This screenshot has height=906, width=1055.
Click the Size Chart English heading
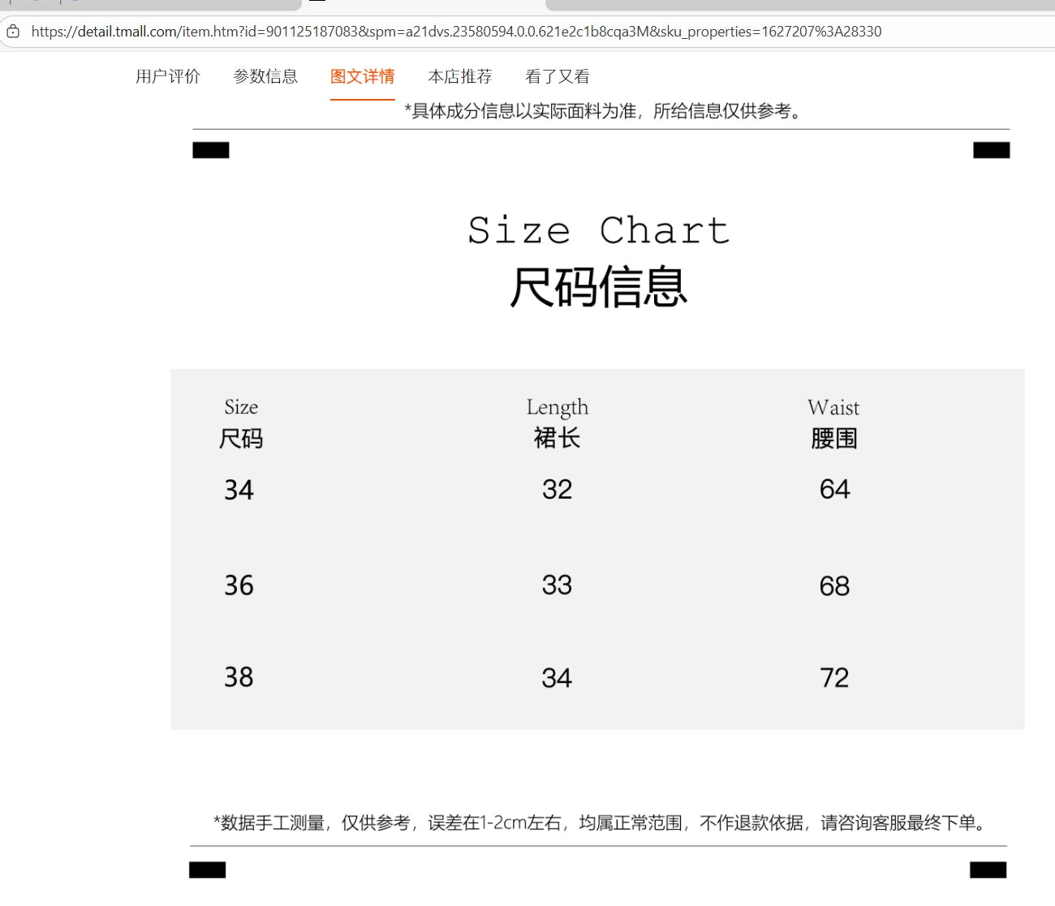(x=599, y=230)
